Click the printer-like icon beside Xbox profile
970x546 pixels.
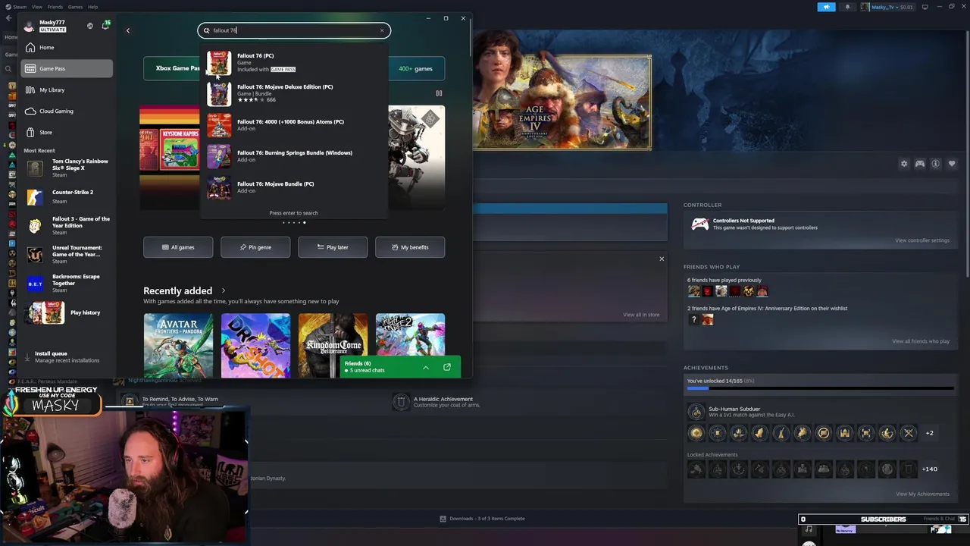click(x=89, y=26)
